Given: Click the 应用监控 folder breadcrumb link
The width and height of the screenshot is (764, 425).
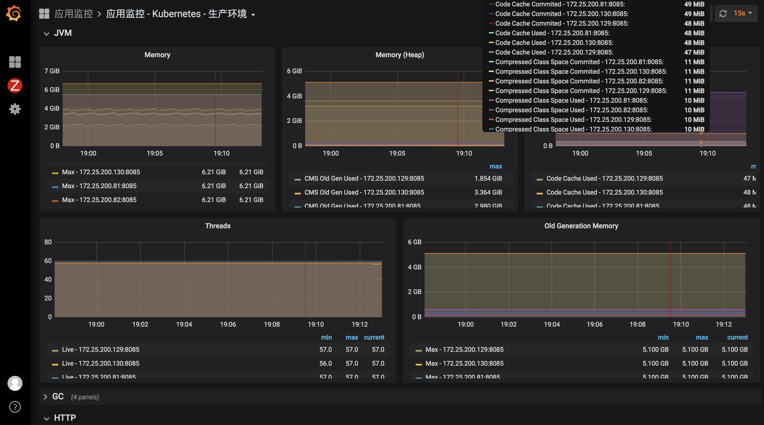Looking at the screenshot, I should [74, 14].
